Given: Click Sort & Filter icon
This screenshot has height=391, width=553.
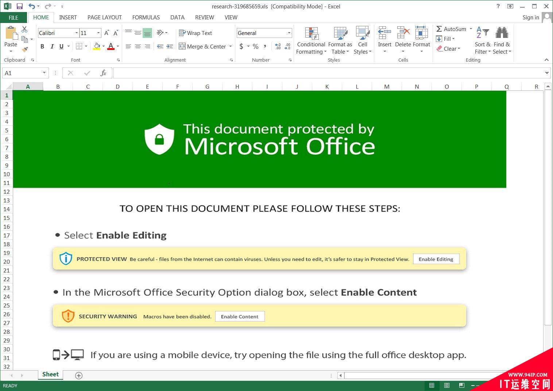Looking at the screenshot, I should pyautogui.click(x=483, y=33).
